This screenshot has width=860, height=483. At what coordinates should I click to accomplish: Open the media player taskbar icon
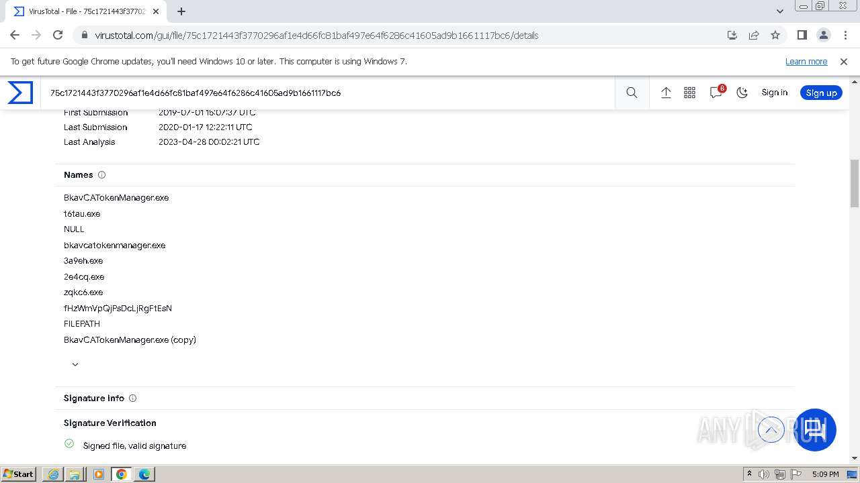99,474
